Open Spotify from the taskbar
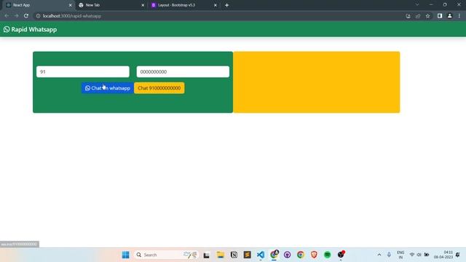The height and width of the screenshot is (262, 466). pos(327,255)
